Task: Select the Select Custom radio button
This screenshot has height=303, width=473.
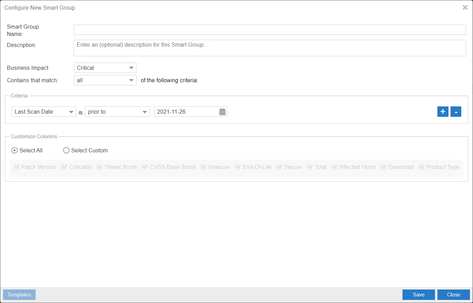Action: [x=66, y=150]
